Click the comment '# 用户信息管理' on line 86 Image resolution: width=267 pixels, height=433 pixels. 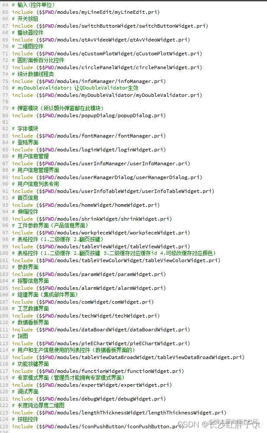(30, 156)
